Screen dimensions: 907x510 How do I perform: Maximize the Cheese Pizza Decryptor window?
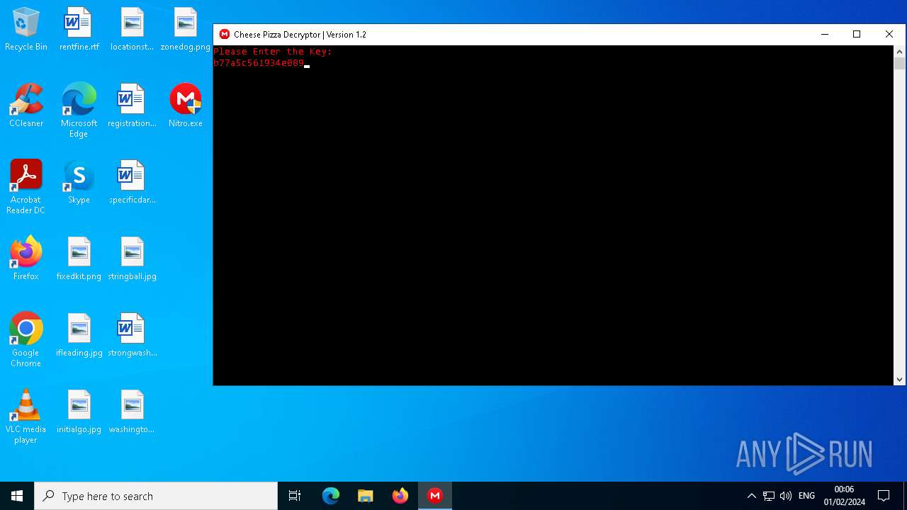857,34
